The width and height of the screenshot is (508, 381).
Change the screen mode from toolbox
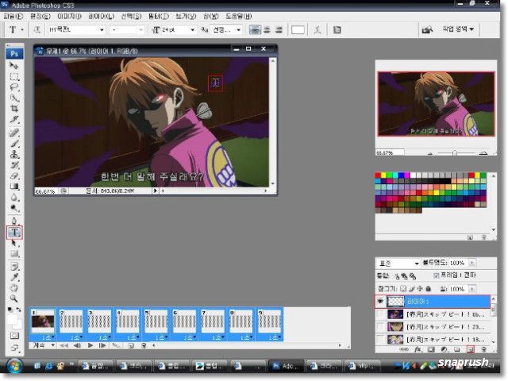click(14, 348)
